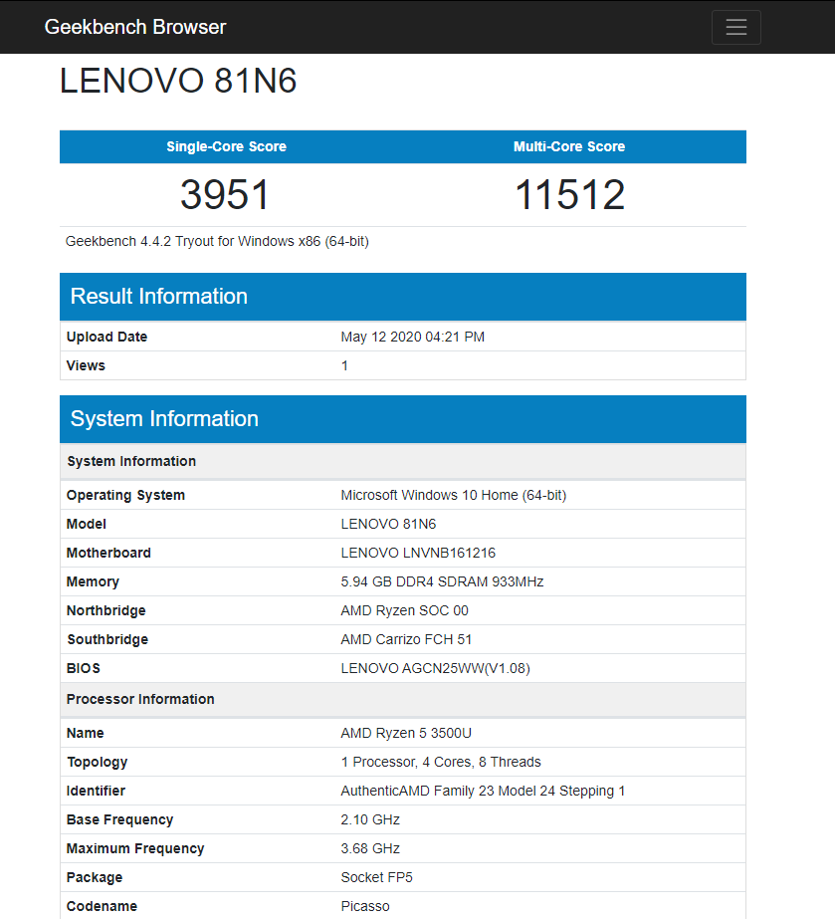Screen dimensions: 835x919
Task: Select motherboard value LENOVO LNVNB161216
Action: [x=418, y=553]
